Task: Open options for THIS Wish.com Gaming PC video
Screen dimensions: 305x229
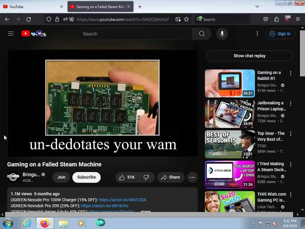Action: (x=291, y=194)
